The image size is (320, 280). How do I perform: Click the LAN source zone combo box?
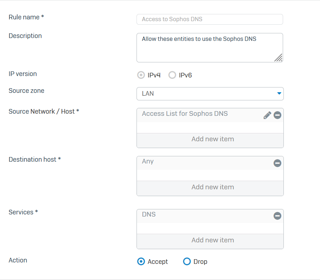pos(210,94)
